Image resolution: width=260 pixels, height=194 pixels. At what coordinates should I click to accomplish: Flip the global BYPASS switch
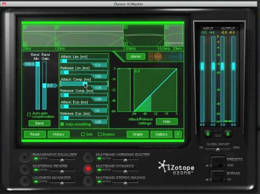218,174
